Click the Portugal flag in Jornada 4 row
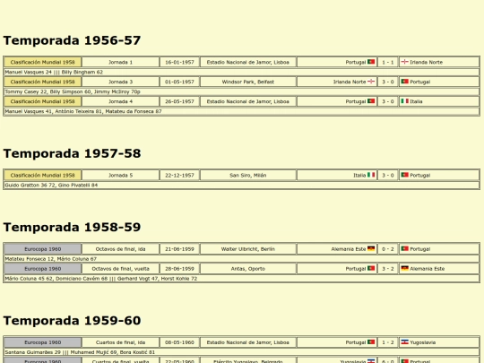The image size is (484, 363). click(x=371, y=101)
